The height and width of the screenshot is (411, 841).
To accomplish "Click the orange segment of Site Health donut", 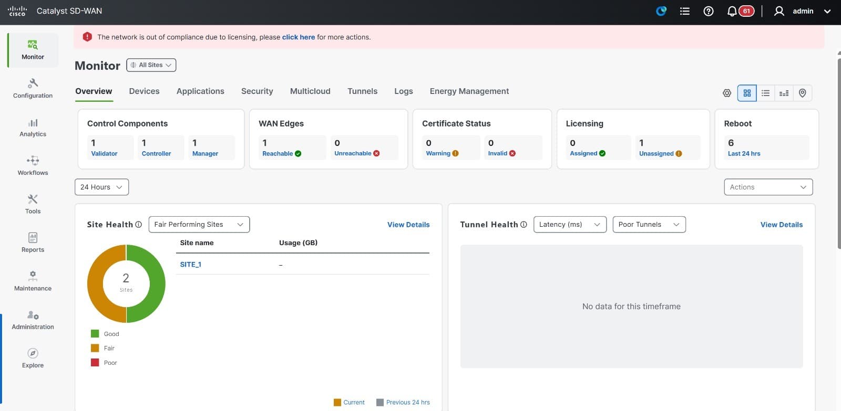I will pyautogui.click(x=95, y=283).
